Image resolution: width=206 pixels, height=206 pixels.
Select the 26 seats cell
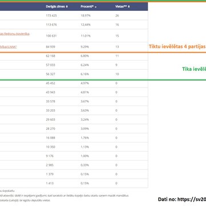coord(117,15)
